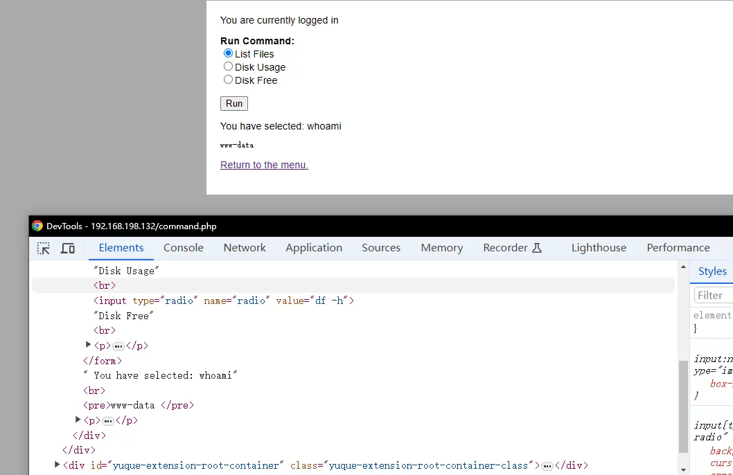Open the Network tab
The image size is (733, 475).
(245, 248)
